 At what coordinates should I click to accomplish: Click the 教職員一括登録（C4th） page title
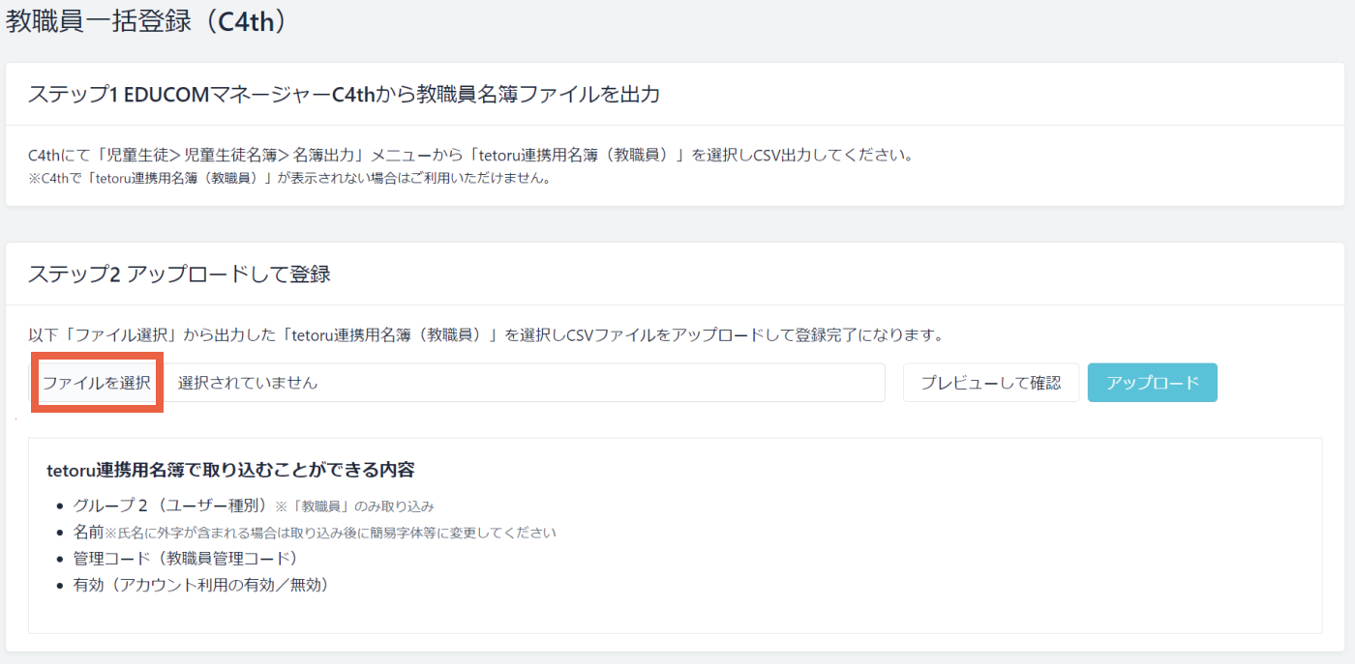149,21
